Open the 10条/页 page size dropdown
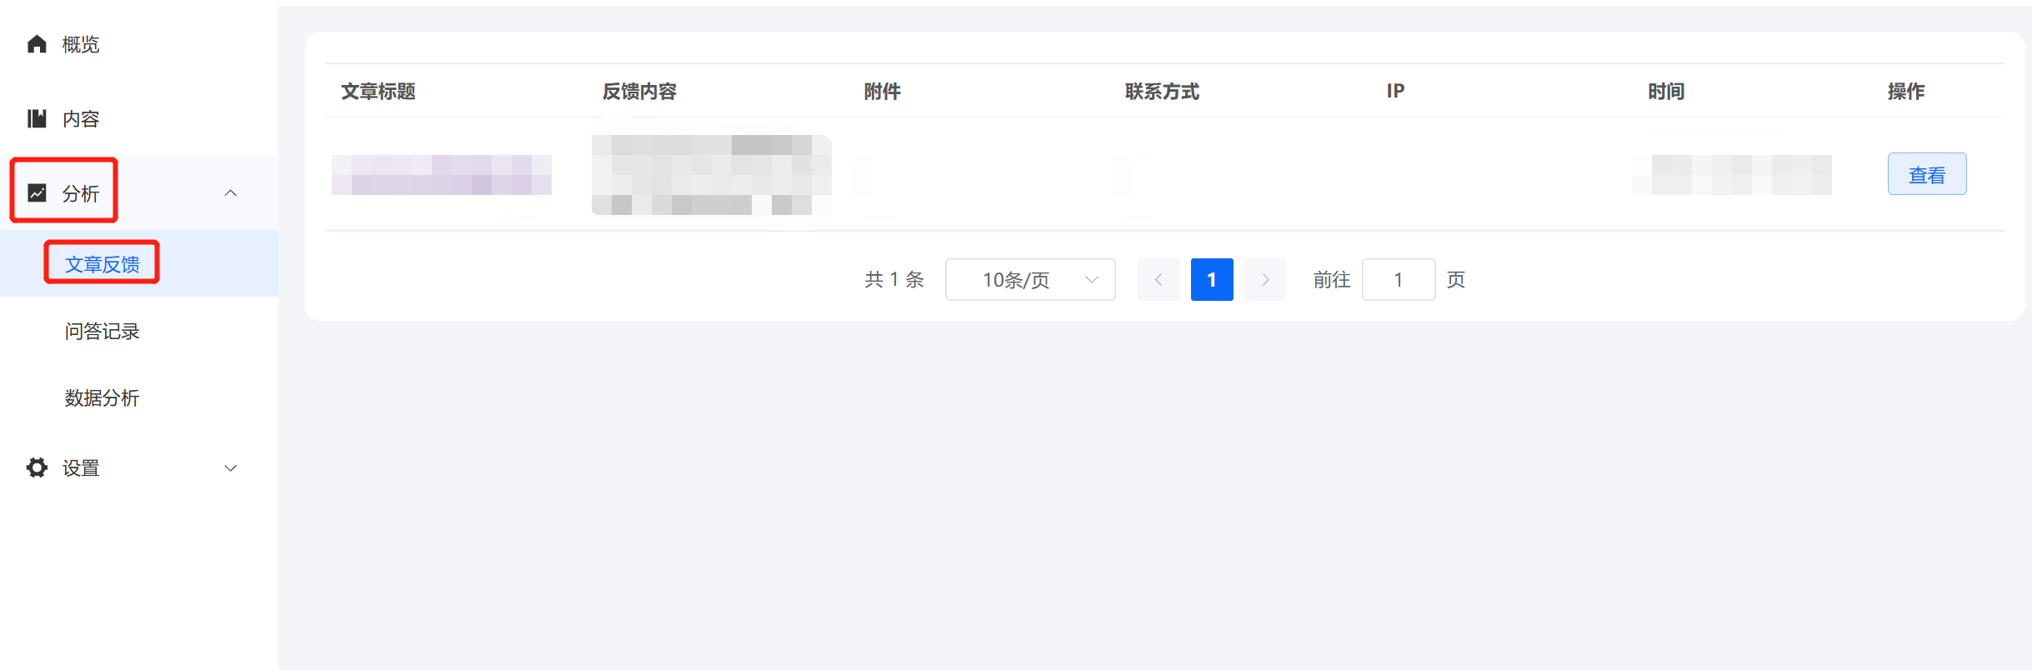 1030,280
